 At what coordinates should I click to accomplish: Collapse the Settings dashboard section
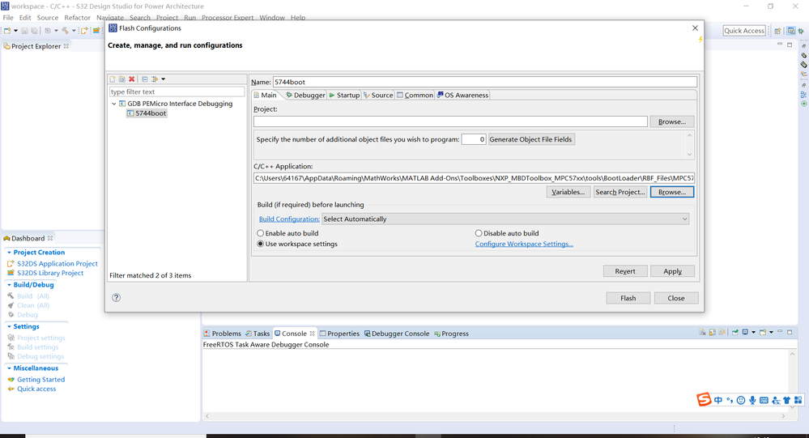pos(9,326)
